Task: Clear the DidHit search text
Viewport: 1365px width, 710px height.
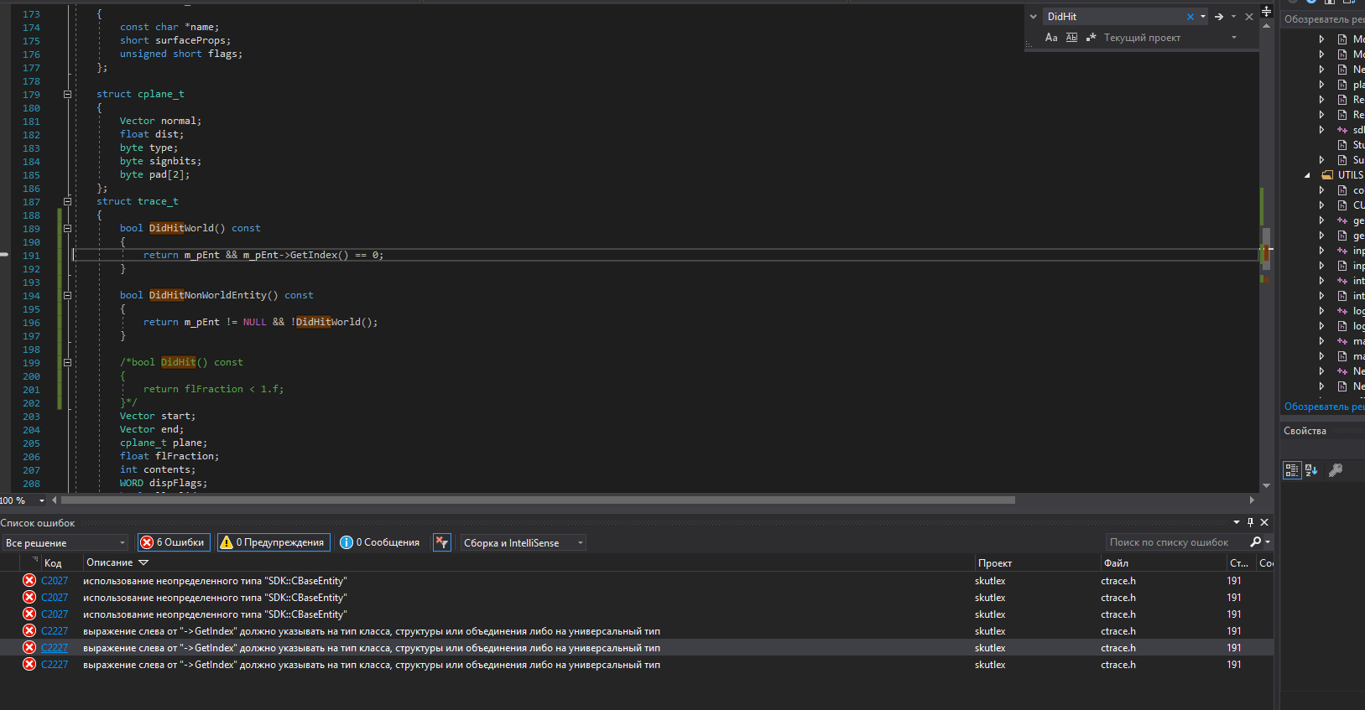Action: pyautogui.click(x=1190, y=17)
